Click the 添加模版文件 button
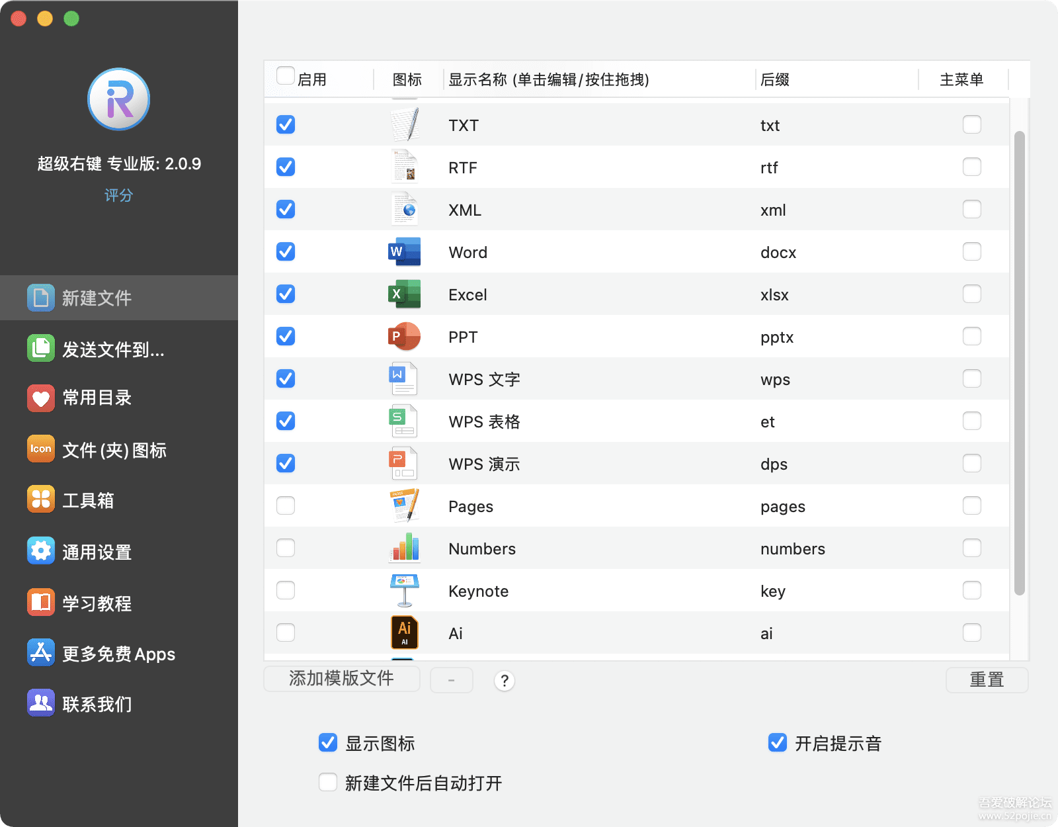The image size is (1058, 827). point(341,679)
